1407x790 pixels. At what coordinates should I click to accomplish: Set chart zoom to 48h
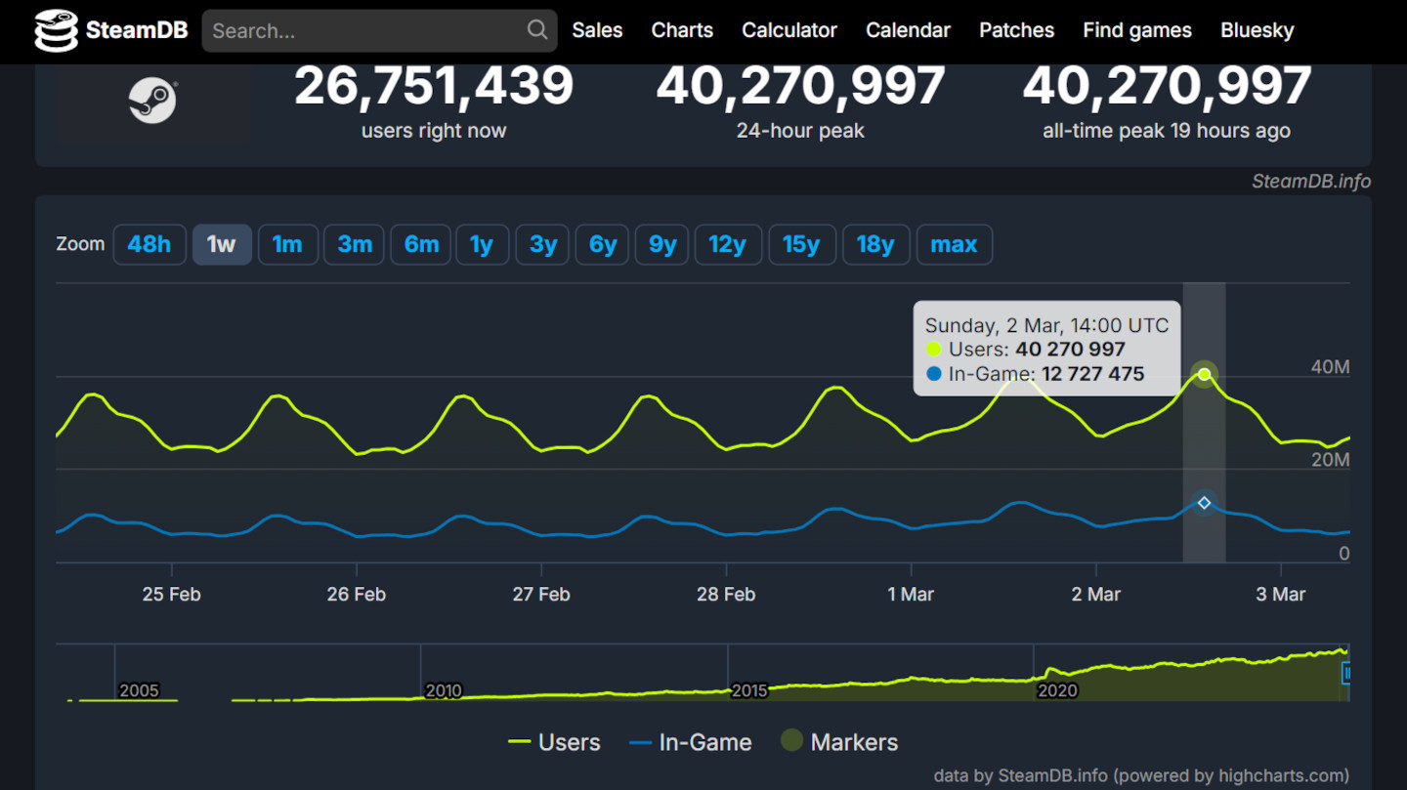pos(149,244)
